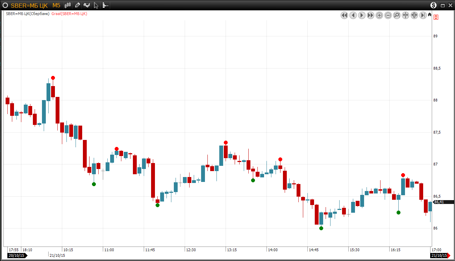Click the 20/10/15 start date marker
The height and width of the screenshot is (261, 455).
click(17, 255)
